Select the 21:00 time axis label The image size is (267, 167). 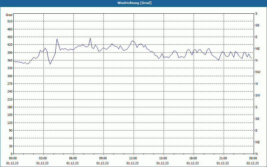pos(223,158)
